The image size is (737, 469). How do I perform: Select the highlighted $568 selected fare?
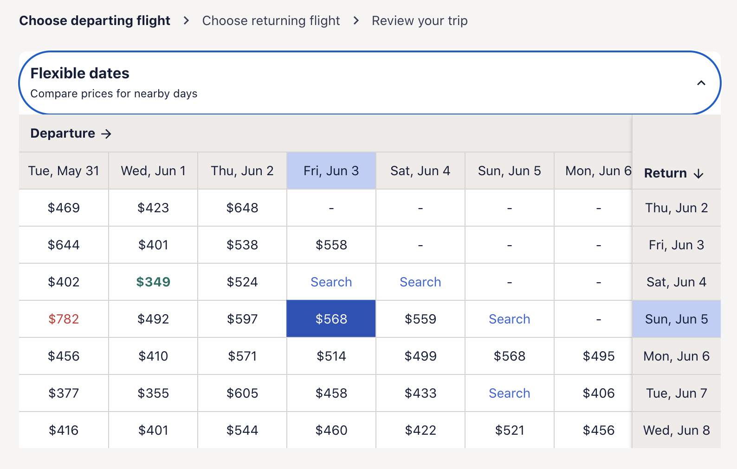pos(331,319)
